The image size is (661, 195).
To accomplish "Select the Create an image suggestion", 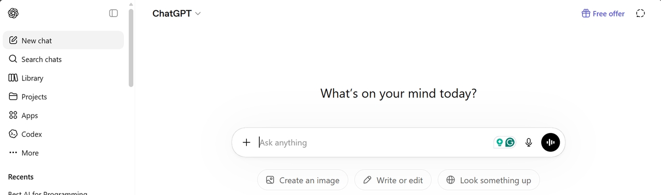I will [x=303, y=180].
